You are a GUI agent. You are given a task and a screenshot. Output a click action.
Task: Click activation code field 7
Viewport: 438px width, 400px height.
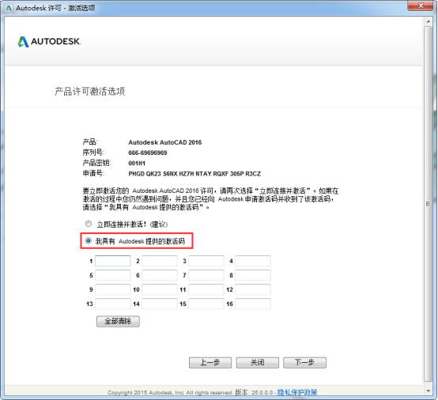206,275
